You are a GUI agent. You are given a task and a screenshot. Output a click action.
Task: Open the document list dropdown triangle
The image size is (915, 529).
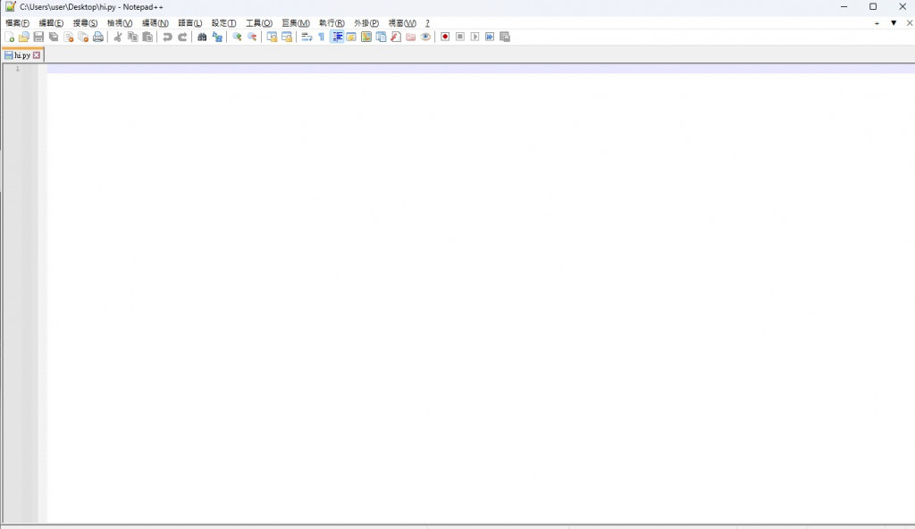[x=894, y=23]
